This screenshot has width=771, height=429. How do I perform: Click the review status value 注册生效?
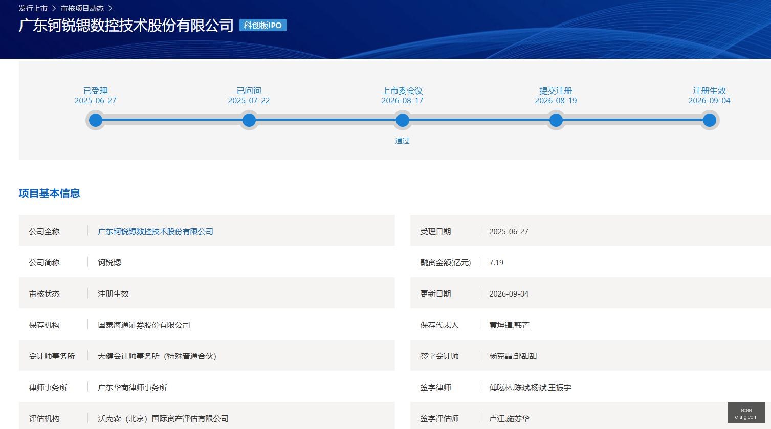[113, 293]
